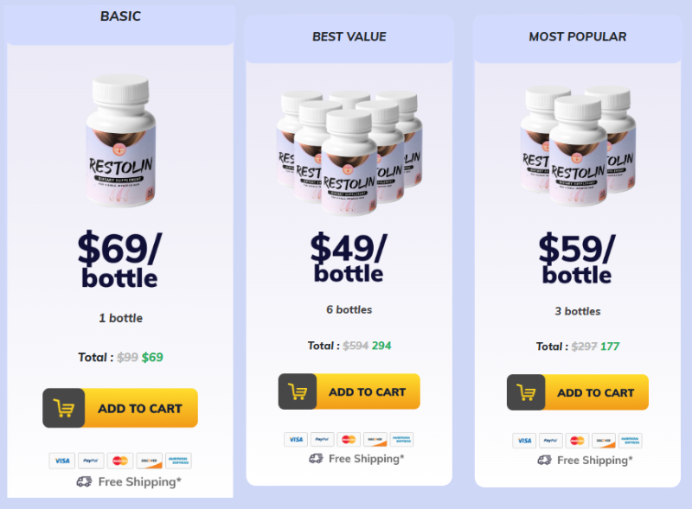
Task: Click the MOST POPULAR header
Action: 578,36
